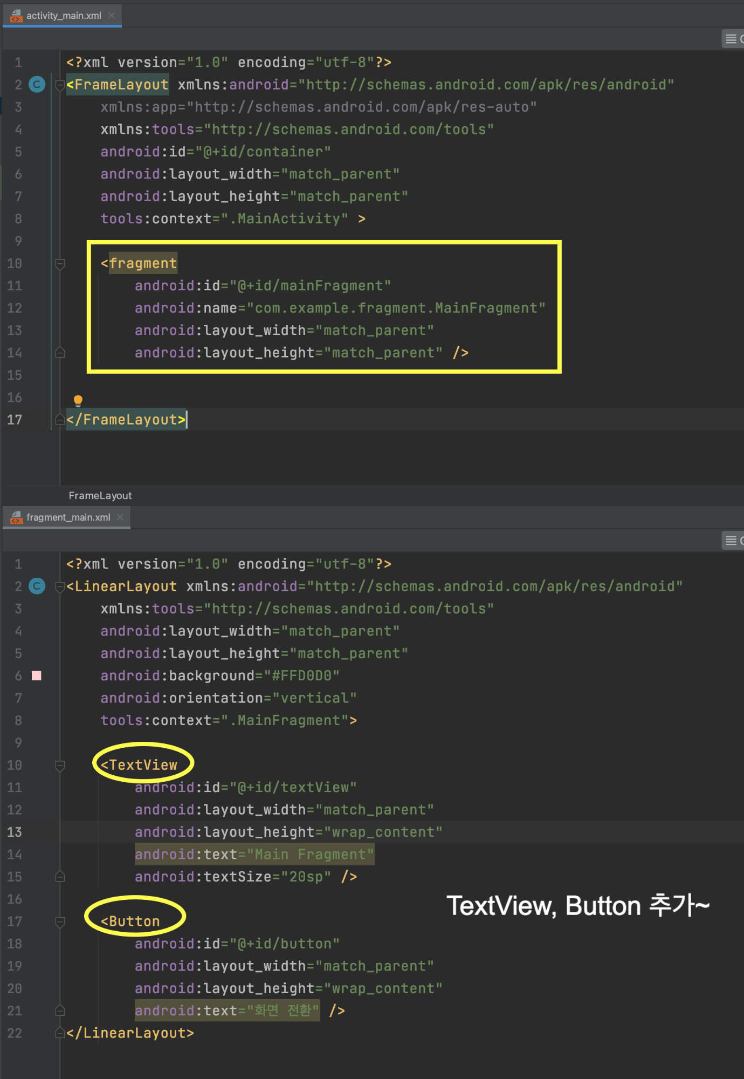This screenshot has height=1079, width=744.
Task: Click the "Main Fragment" text value
Action: 310,854
